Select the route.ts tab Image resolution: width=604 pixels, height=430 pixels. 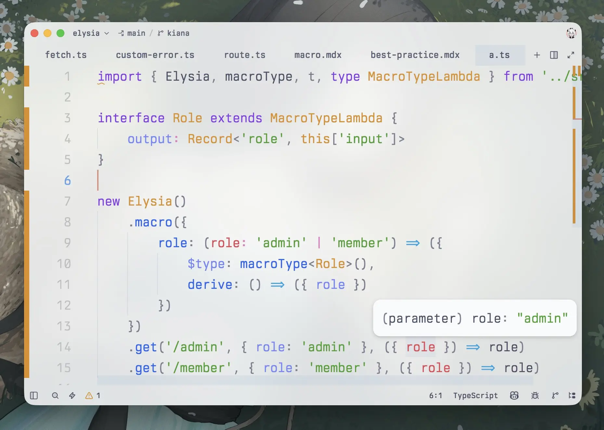pyautogui.click(x=245, y=55)
